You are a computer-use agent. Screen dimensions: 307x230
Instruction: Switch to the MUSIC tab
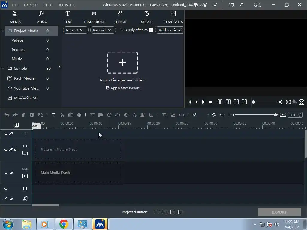point(41,17)
